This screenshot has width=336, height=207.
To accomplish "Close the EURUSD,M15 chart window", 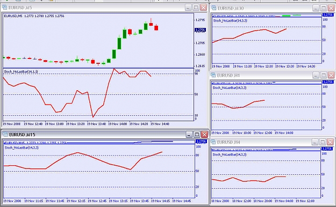I will click(x=204, y=135).
